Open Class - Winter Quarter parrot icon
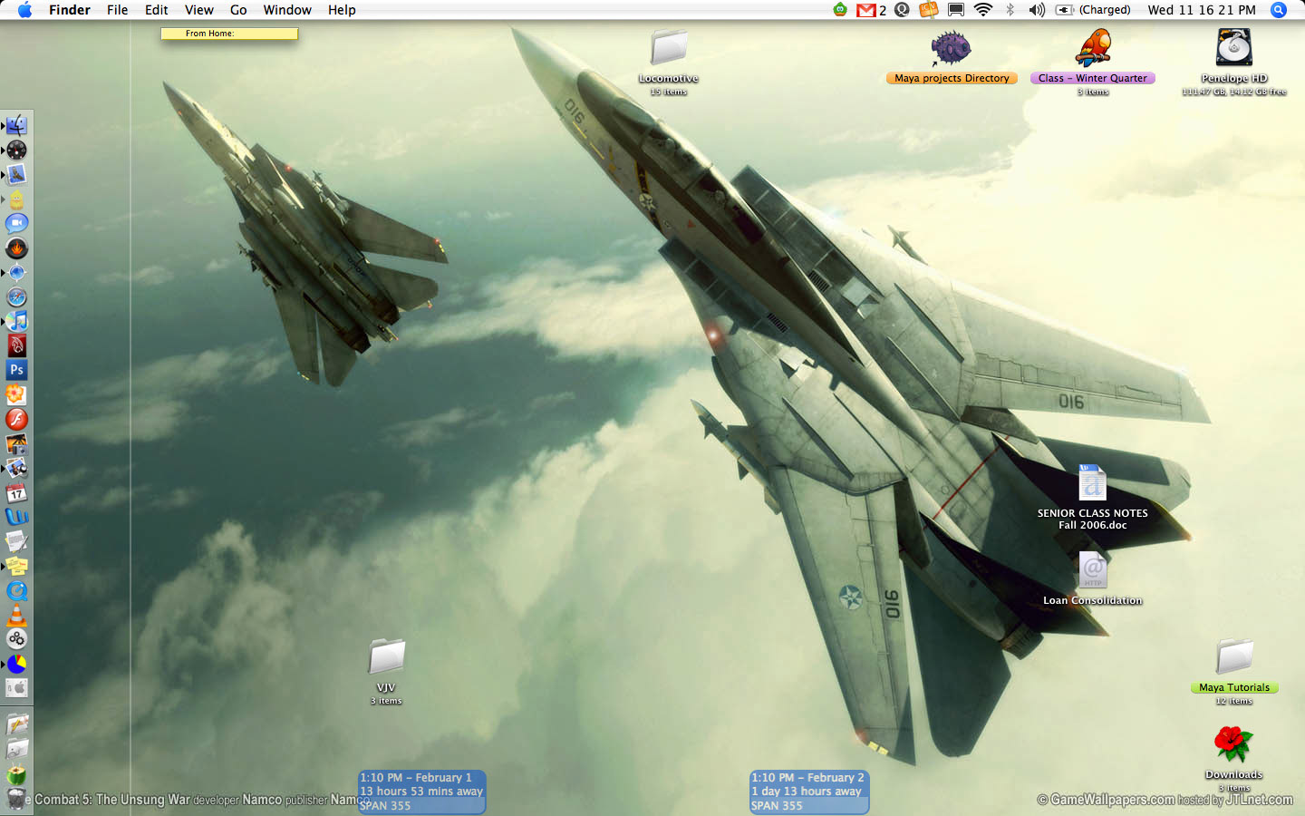1305x816 pixels. pos(1093,48)
